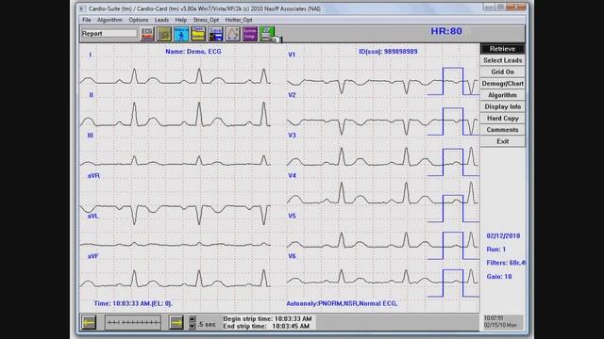Screen dimensions: 604x339
Task: Click the lead II label
Action: (x=91, y=95)
